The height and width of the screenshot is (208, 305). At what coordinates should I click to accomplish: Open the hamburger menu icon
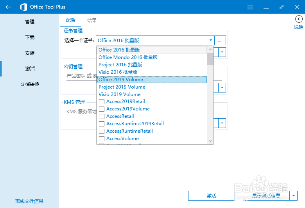(x=250, y=7)
